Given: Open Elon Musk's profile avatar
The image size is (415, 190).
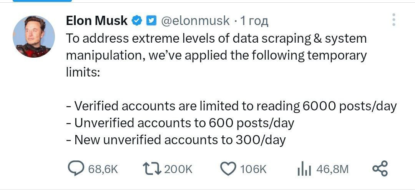Looking at the screenshot, I should 34,37.
